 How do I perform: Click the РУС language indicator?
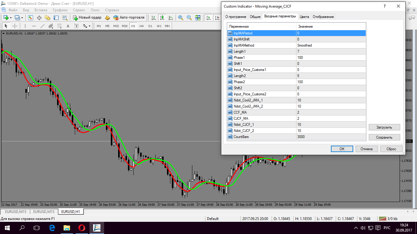click(x=387, y=228)
